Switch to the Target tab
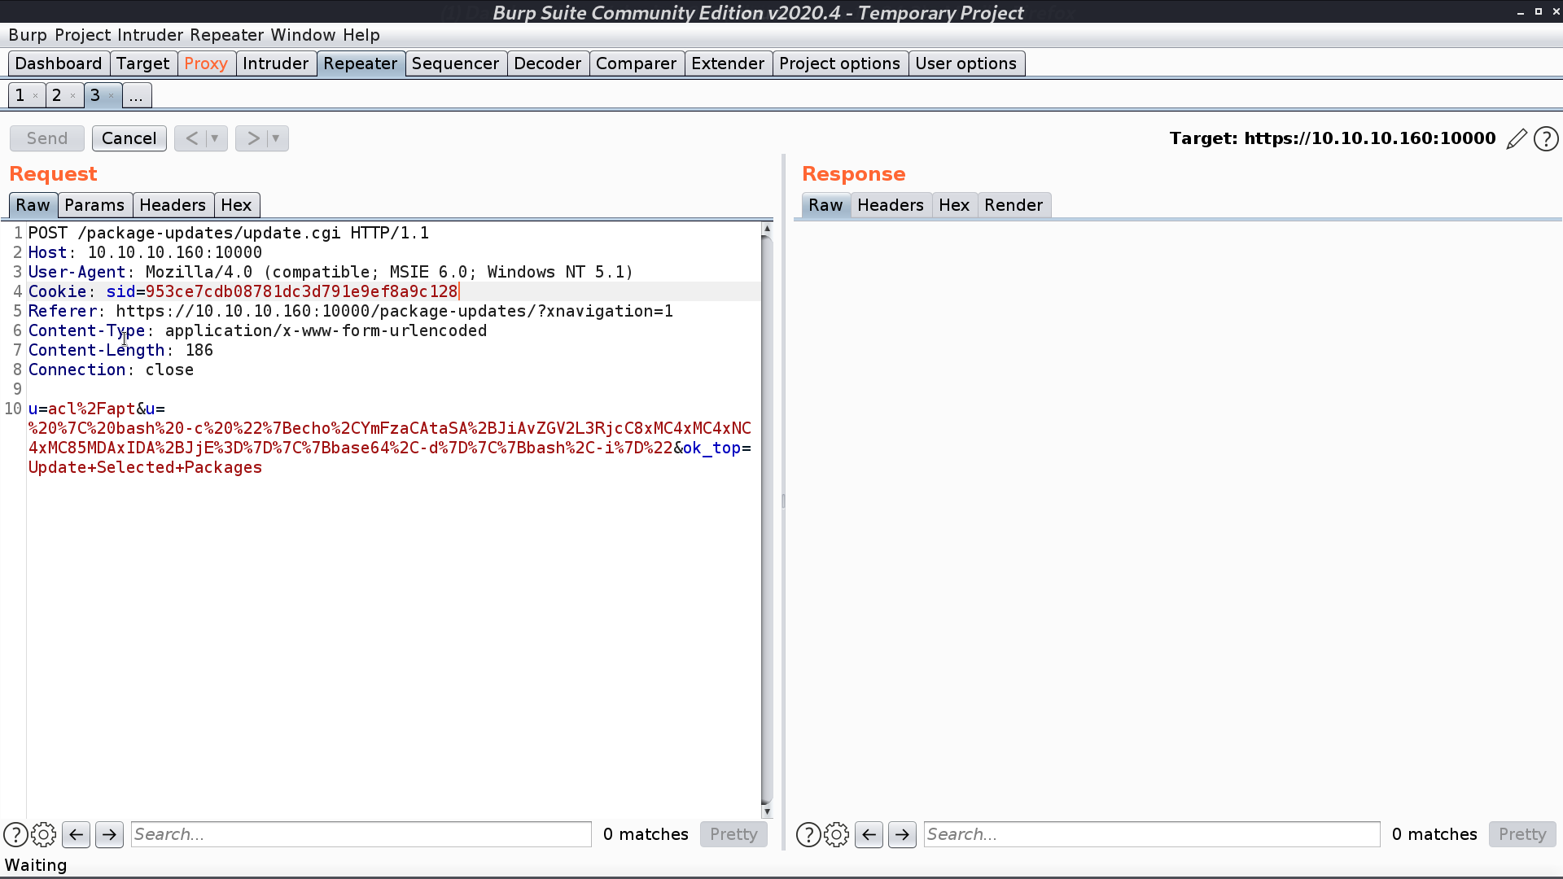 pos(142,63)
